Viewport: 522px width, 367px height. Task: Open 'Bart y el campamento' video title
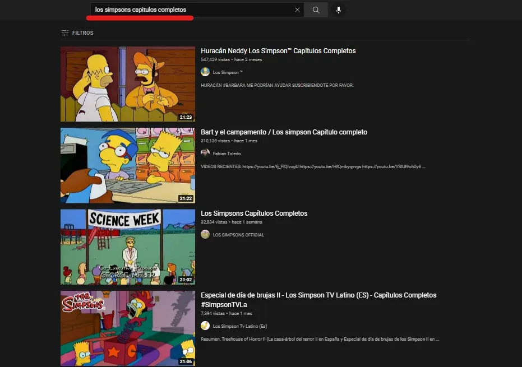tap(284, 132)
